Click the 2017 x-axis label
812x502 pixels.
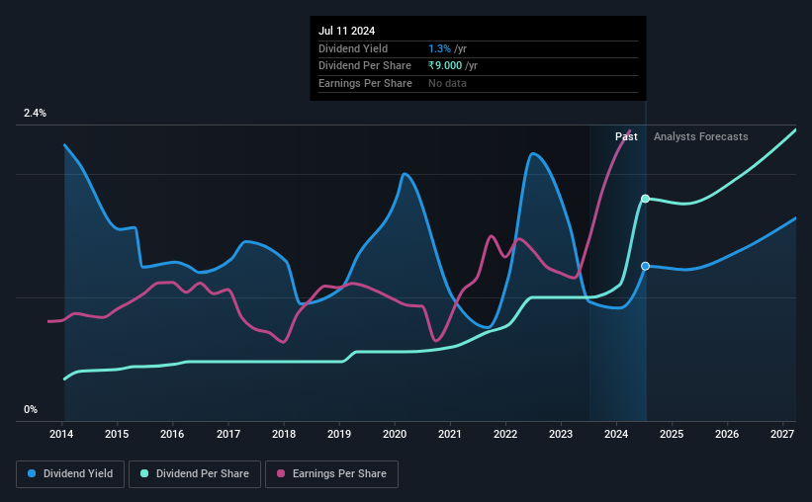click(227, 434)
